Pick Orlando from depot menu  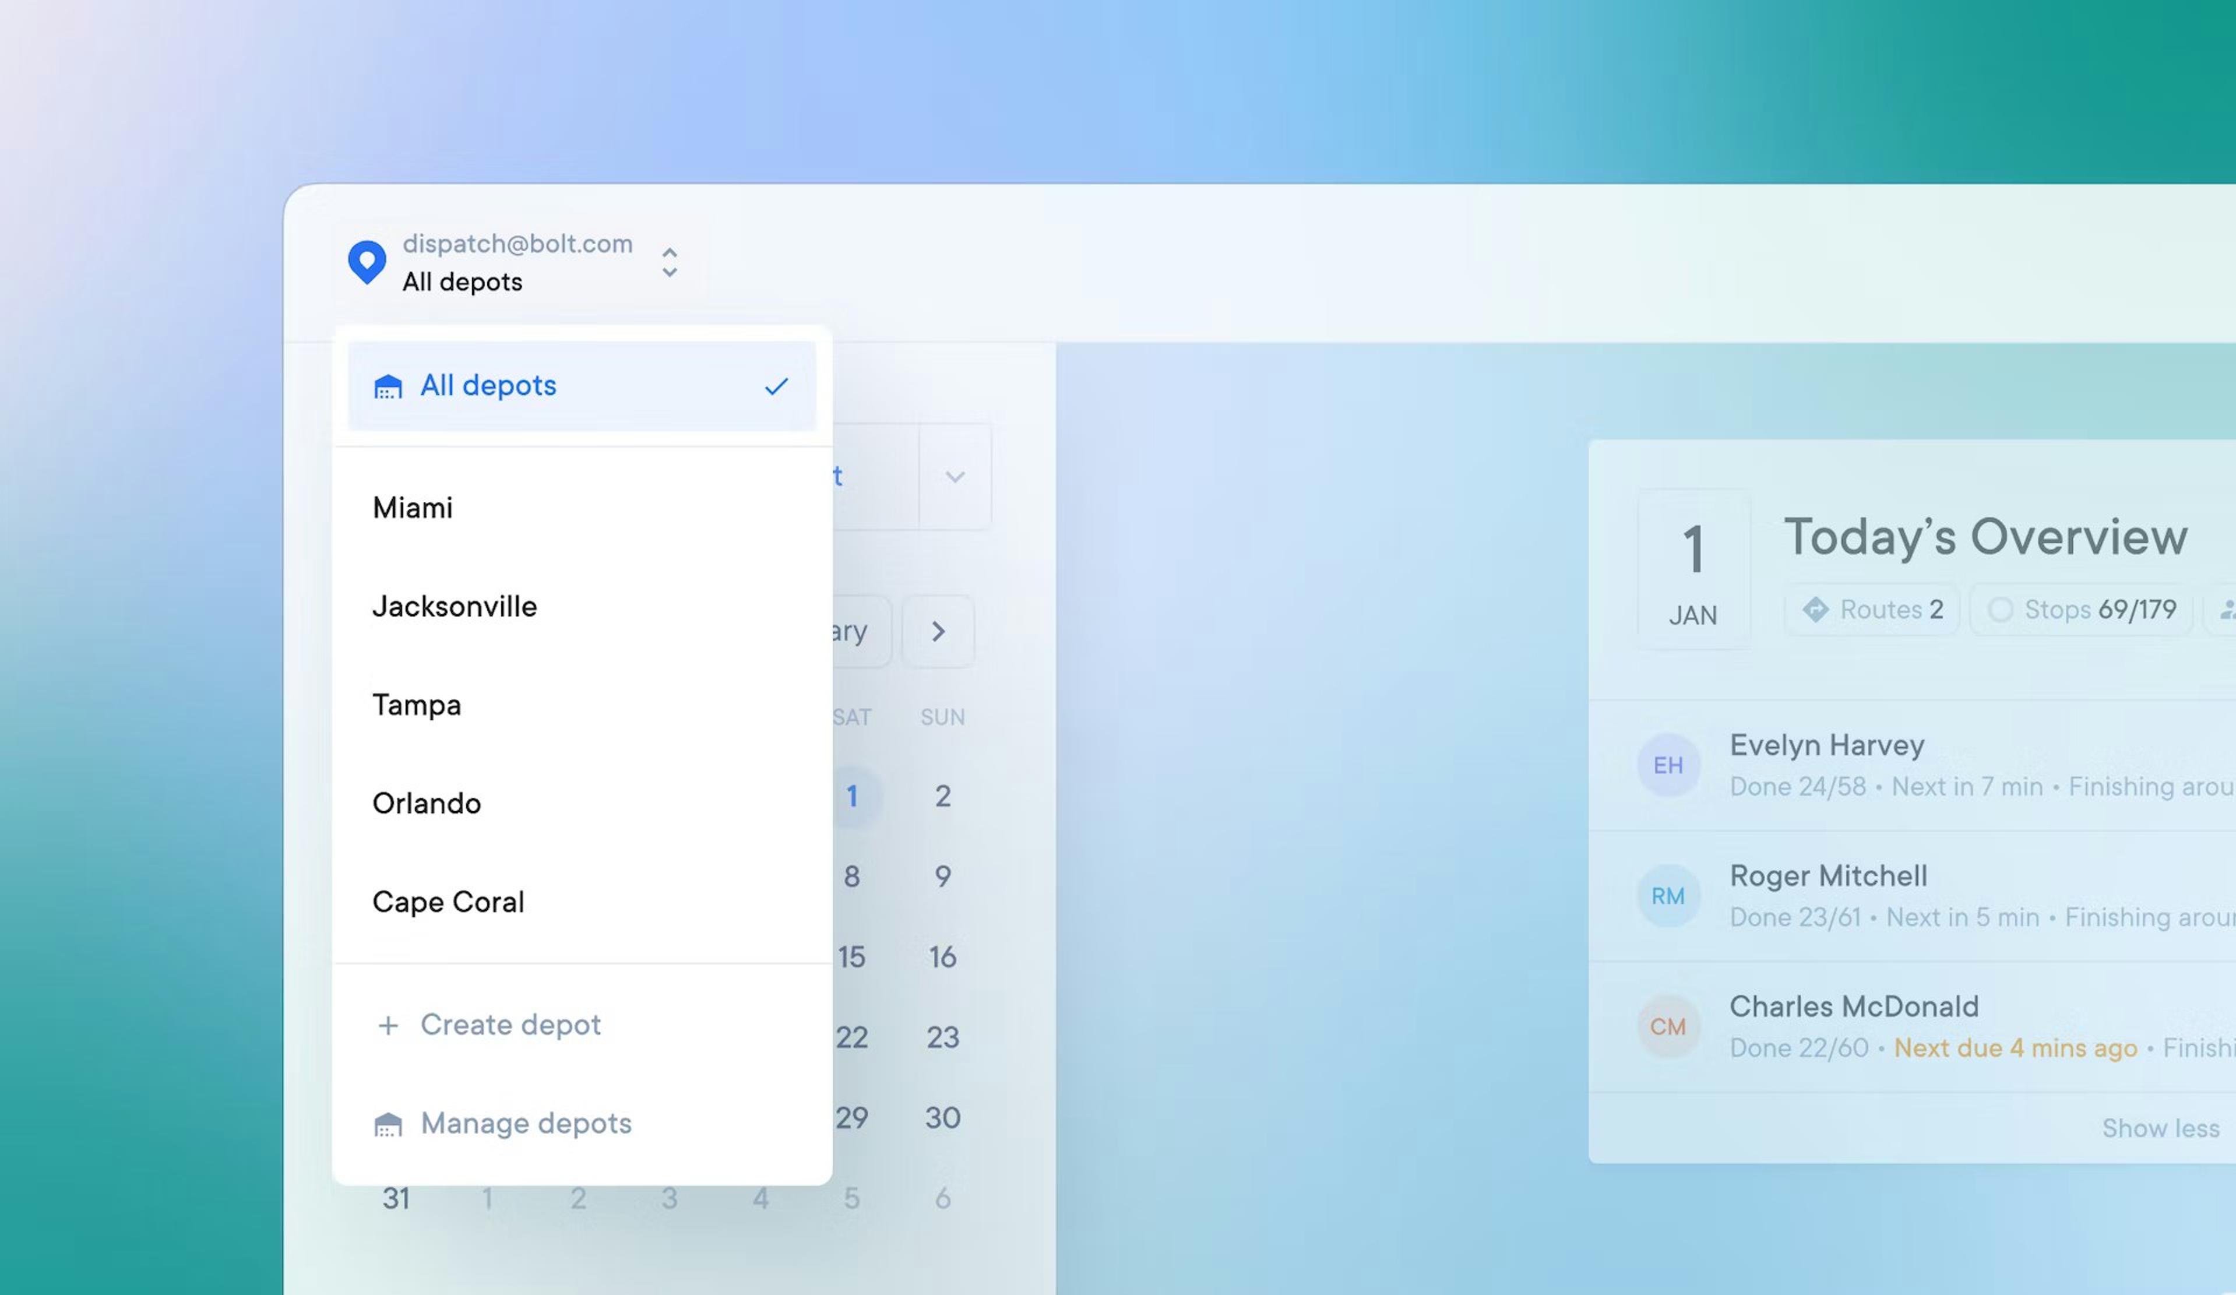[x=427, y=803]
